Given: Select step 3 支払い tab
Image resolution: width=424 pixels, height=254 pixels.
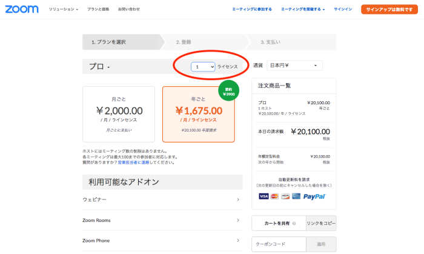Looking at the screenshot, I should pyautogui.click(x=291, y=42).
